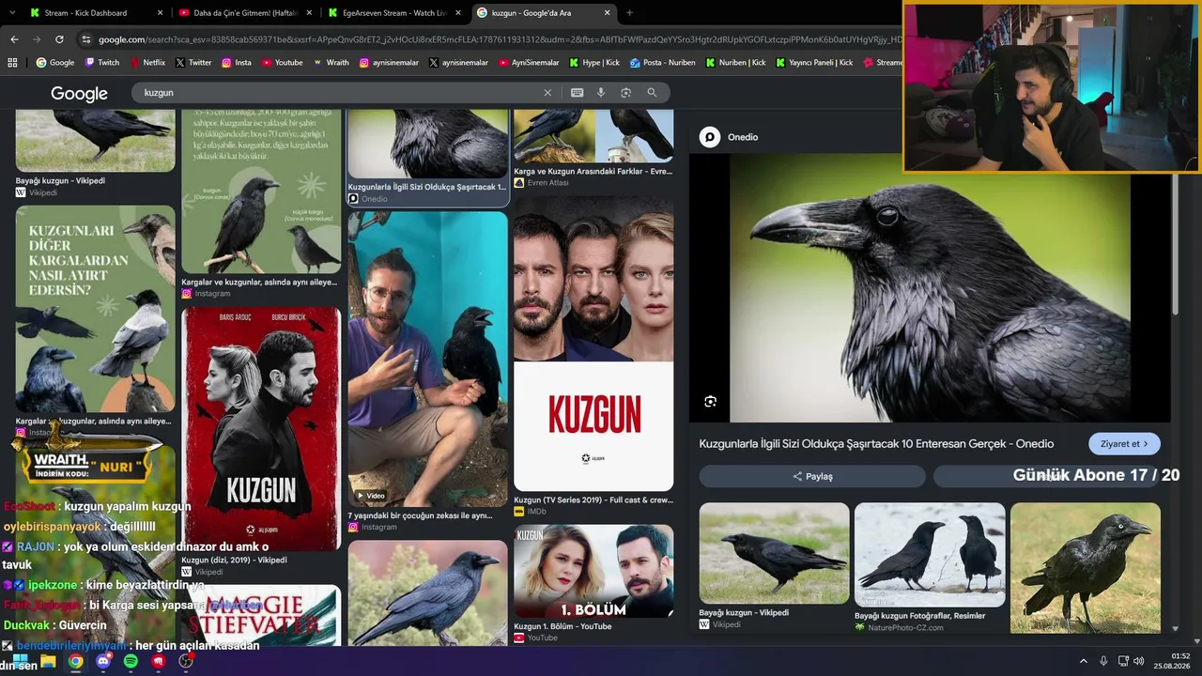Screen dimensions: 1202x676
Task: Open related Bayağı kuzgun - Vikipedi thumbnail
Action: point(774,553)
